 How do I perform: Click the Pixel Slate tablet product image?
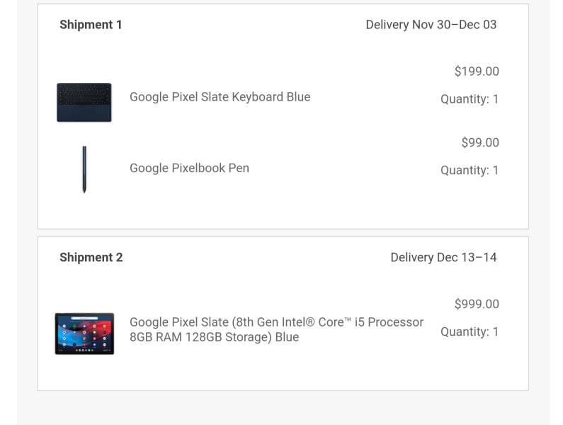(84, 334)
